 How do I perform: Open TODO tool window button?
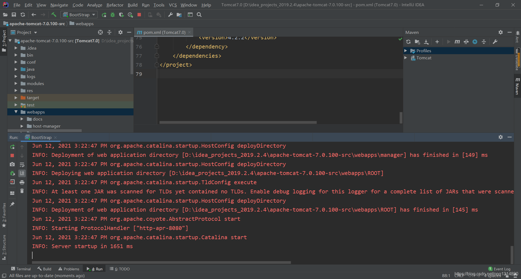point(120,269)
